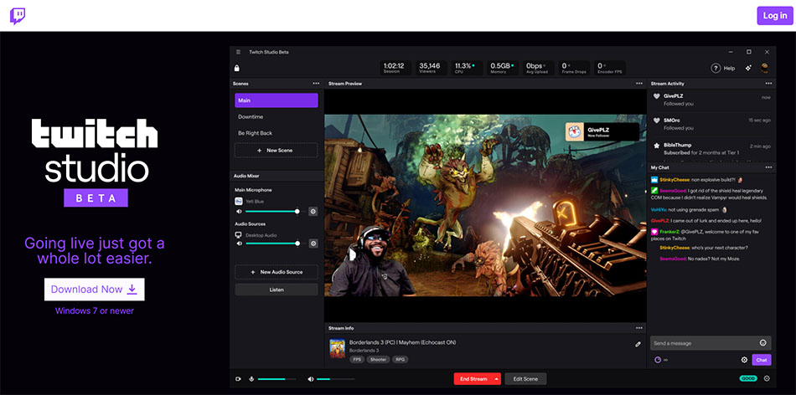Screen dimensions: 796x395
Task: Open chat settings gear next to Chat button
Action: 744,360
